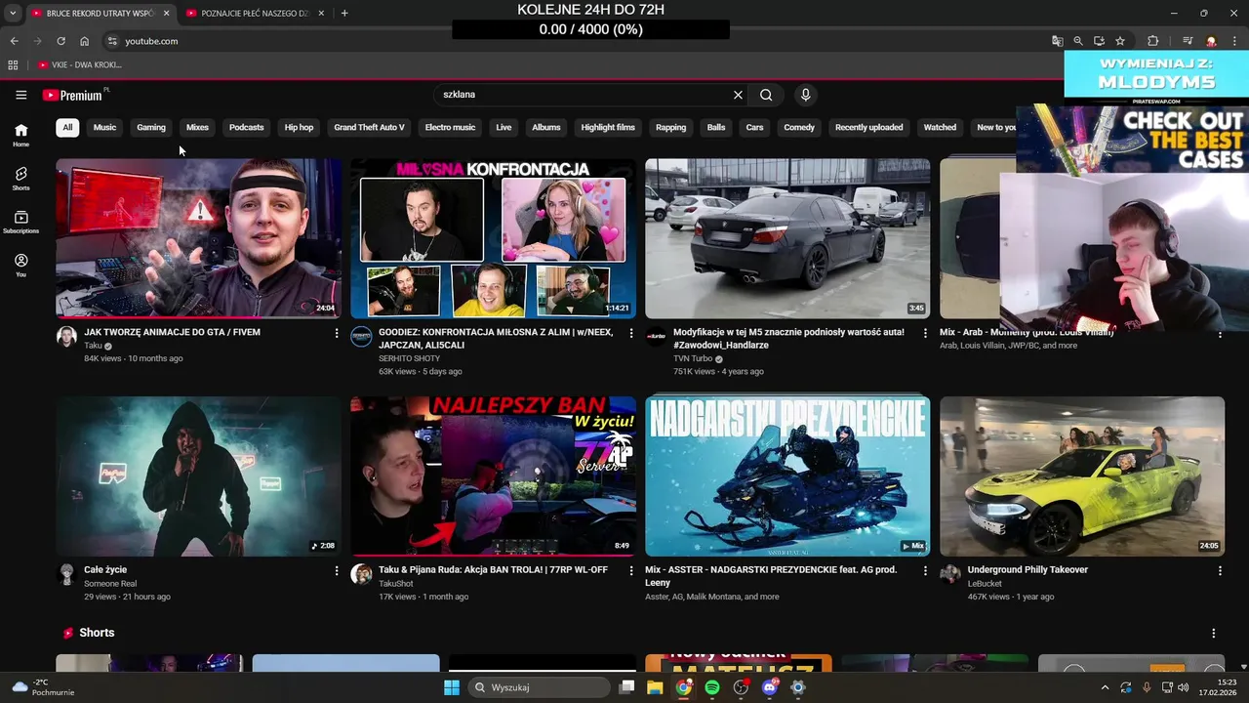Open tab search dropdown arrow
The height and width of the screenshot is (703, 1249).
pyautogui.click(x=13, y=13)
